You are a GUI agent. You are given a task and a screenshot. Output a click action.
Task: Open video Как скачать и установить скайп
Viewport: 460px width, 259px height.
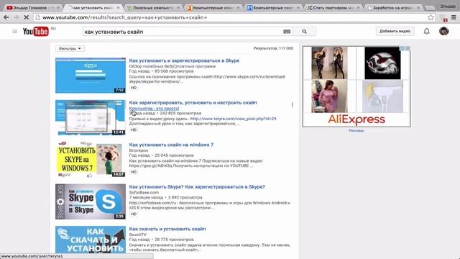click(167, 229)
